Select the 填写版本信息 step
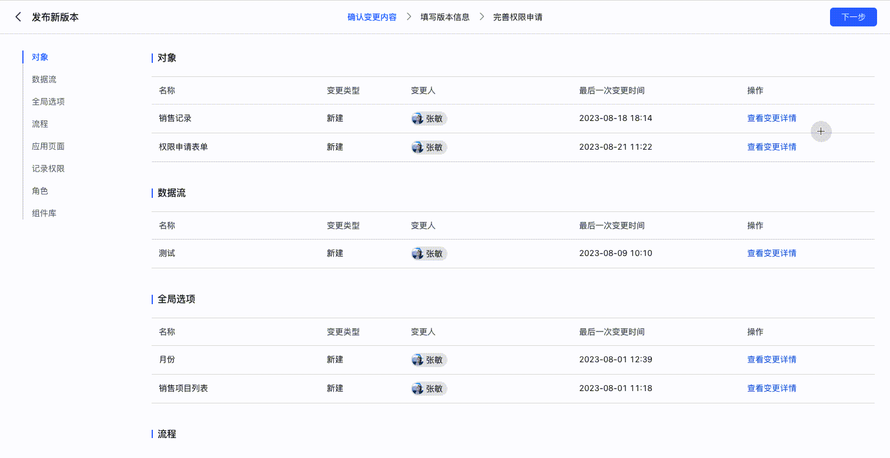Viewport: 890px width, 458px height. coord(445,17)
